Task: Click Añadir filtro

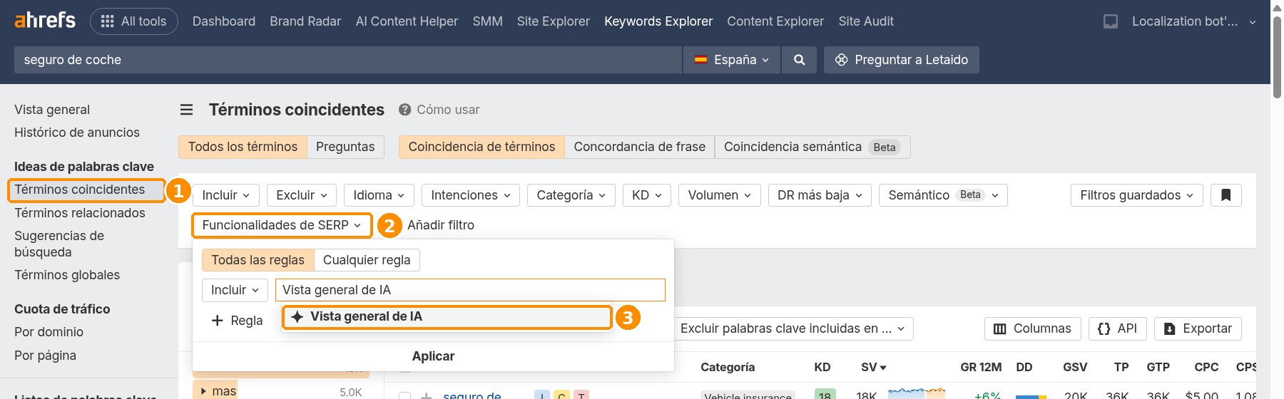Action: click(x=441, y=225)
